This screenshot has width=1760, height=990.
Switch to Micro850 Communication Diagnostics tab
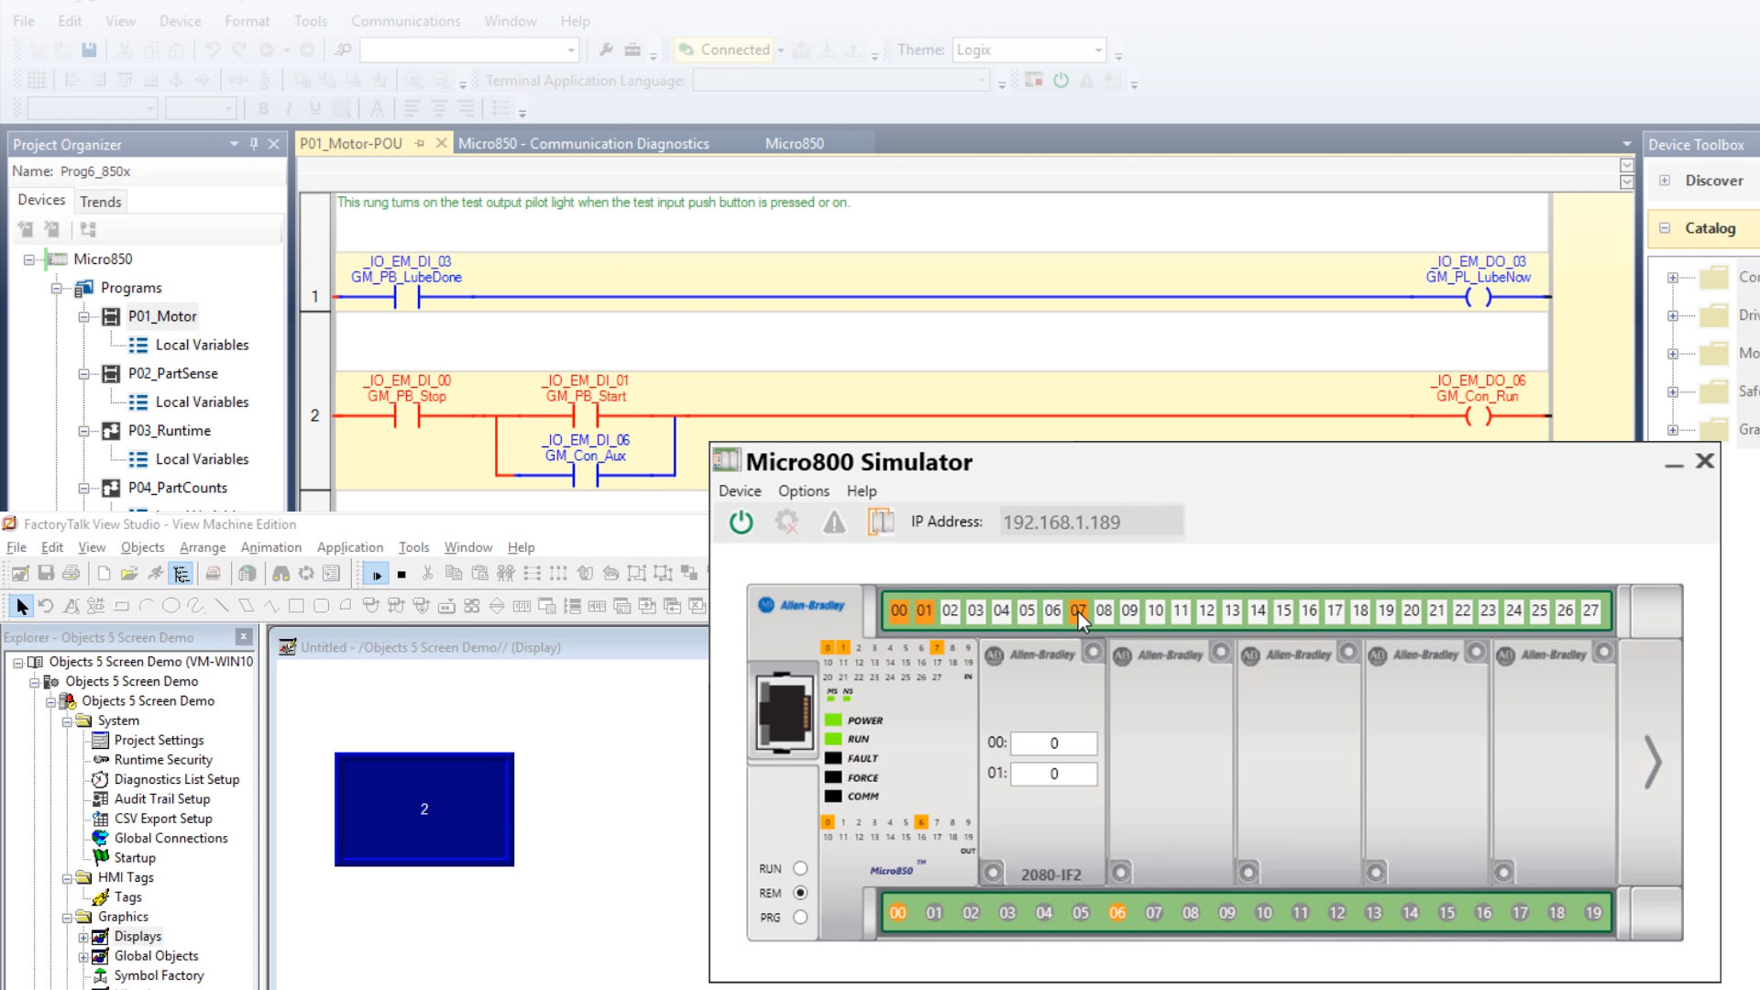(x=584, y=144)
